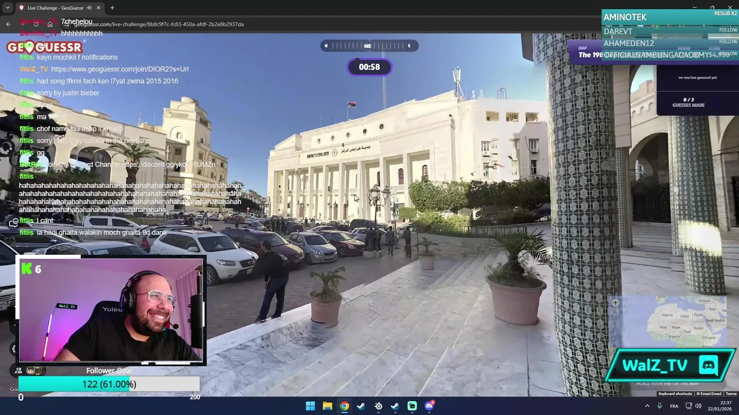The height and width of the screenshot is (415, 739).
Task: Expand the hidden tray icons chevron
Action: [647, 406]
